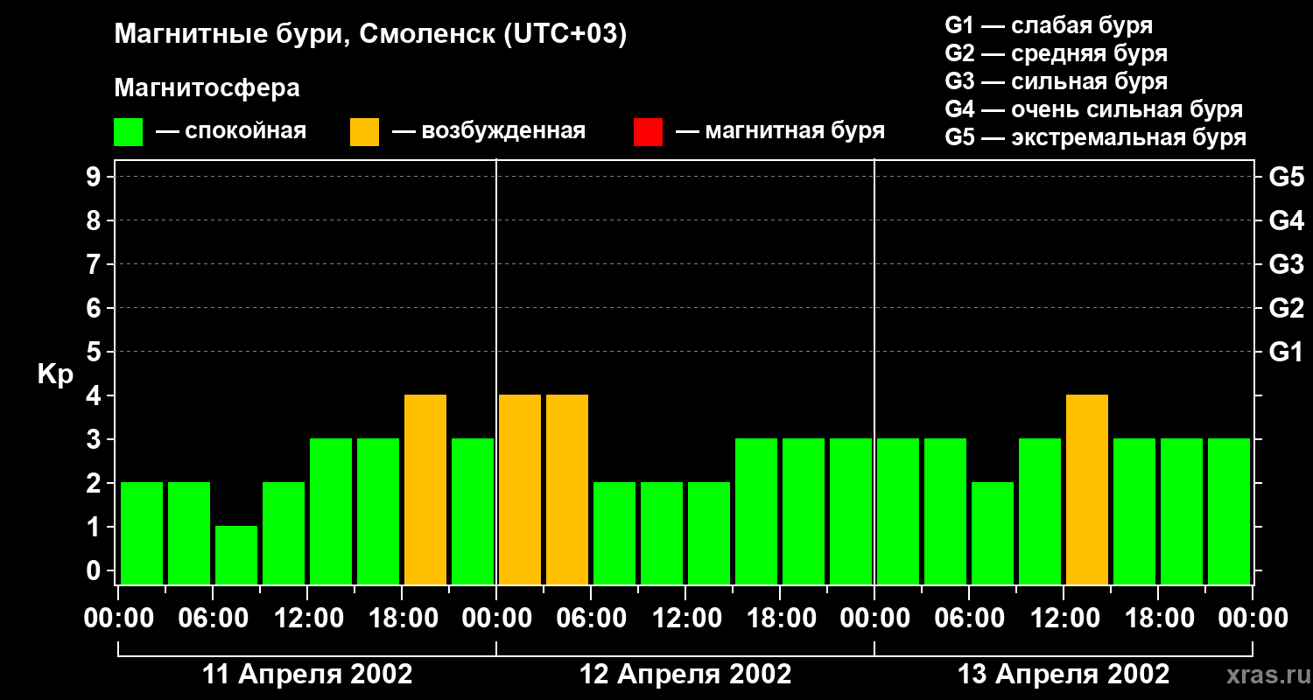Click the first orange bar on 12 April
Viewport: 1313px width, 700px height.
[x=520, y=489]
